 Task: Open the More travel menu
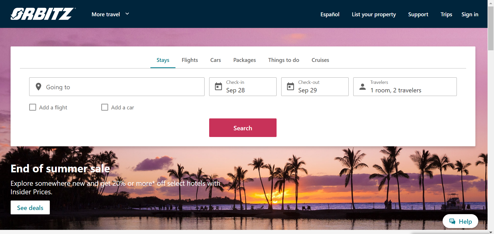coord(110,14)
